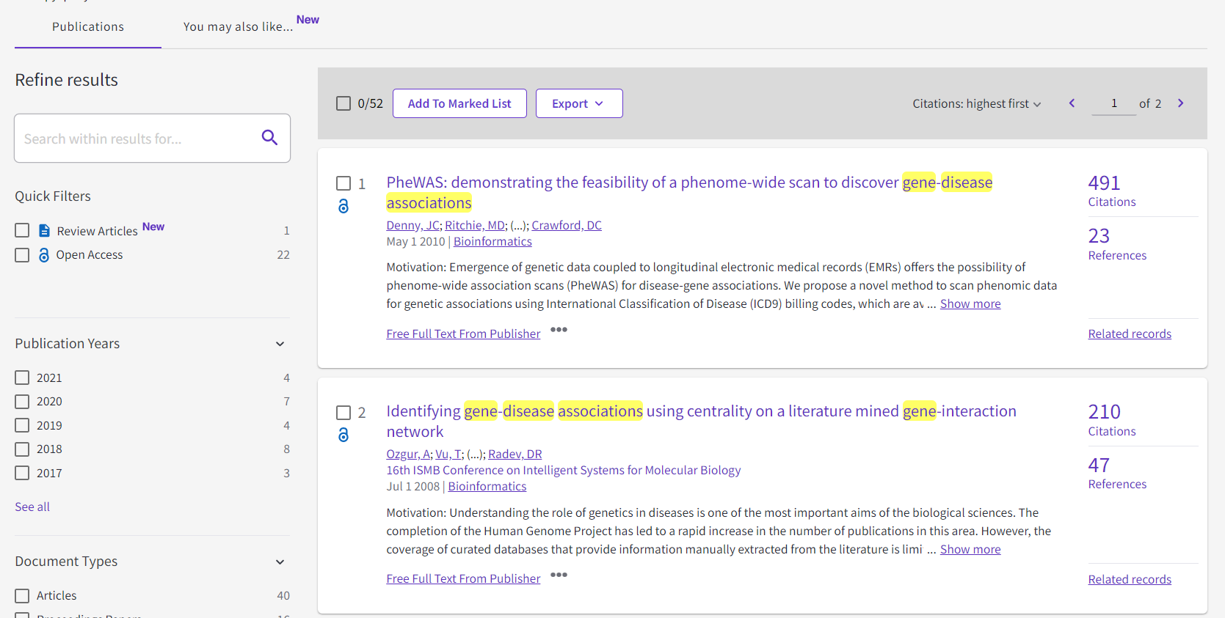Open author Radev, DR link
This screenshot has width=1225, height=618.
click(x=515, y=454)
